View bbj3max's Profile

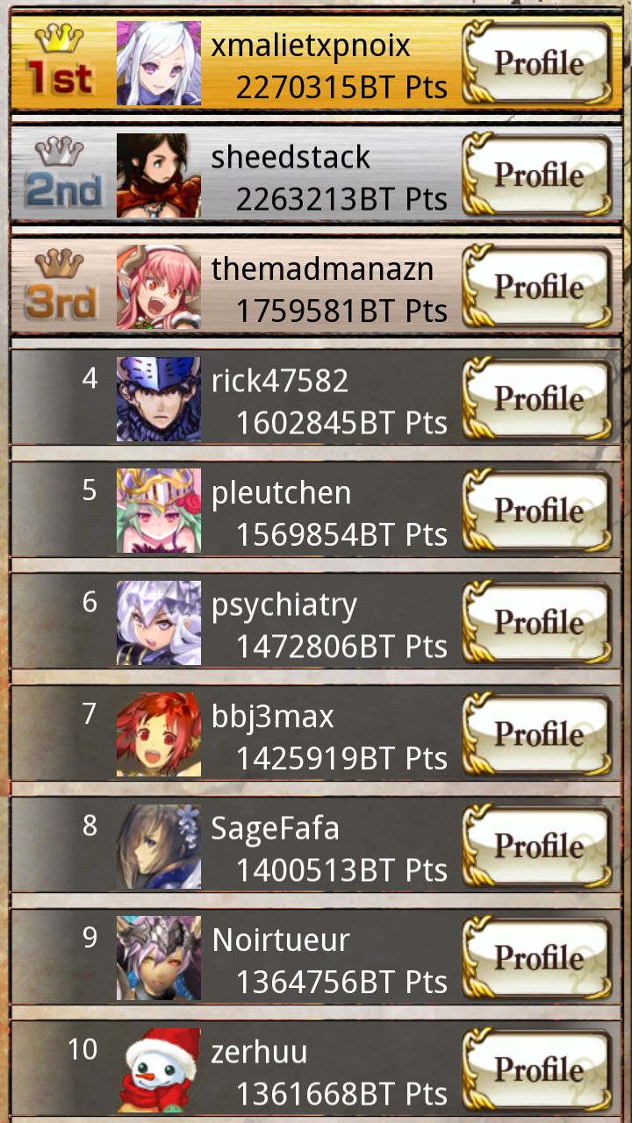point(536,733)
